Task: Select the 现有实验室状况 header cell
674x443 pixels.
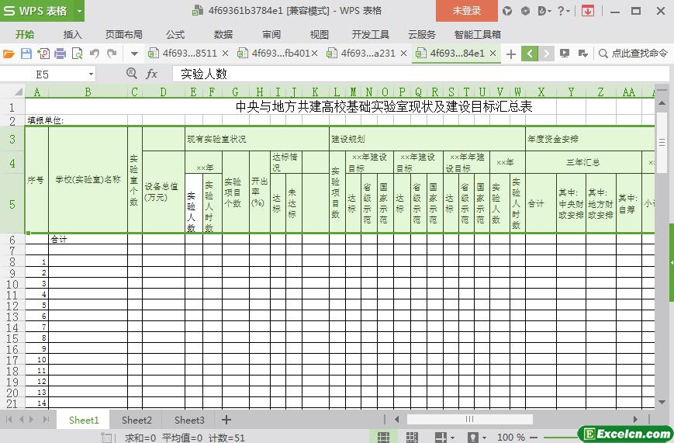Action: [257, 139]
